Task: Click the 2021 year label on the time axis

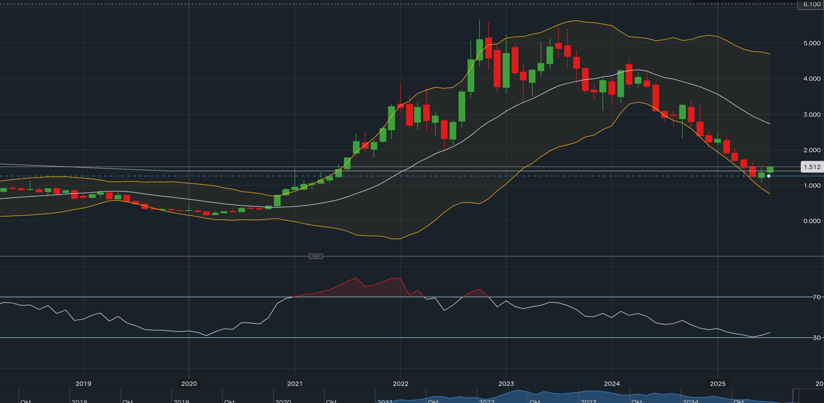Action: pyautogui.click(x=295, y=383)
